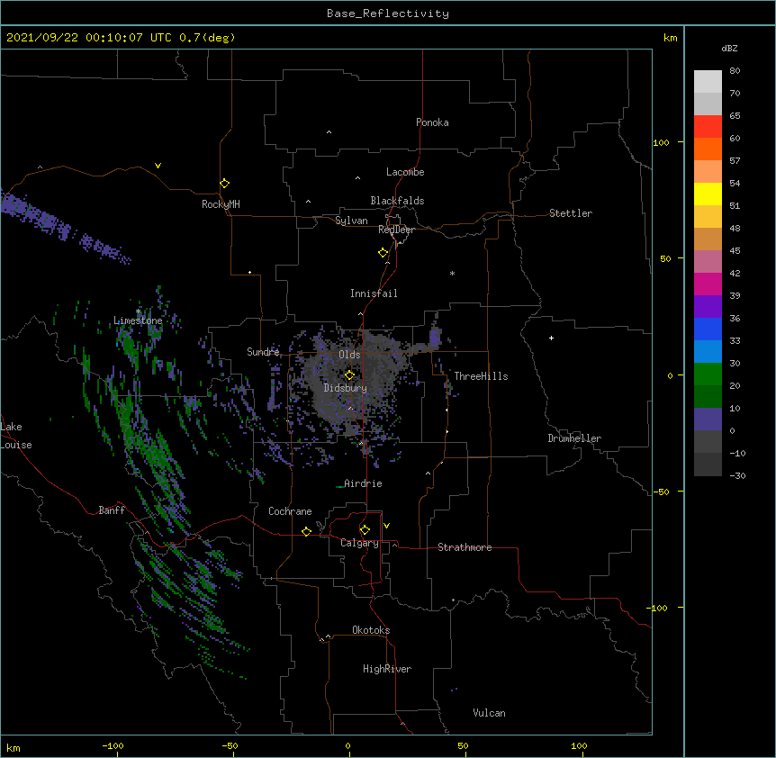This screenshot has width=776, height=758.
Task: Select the bright yellow swatch in the legend
Action: pyautogui.click(x=708, y=194)
